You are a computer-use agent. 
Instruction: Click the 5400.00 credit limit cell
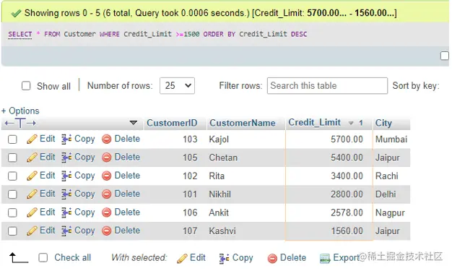click(329, 158)
